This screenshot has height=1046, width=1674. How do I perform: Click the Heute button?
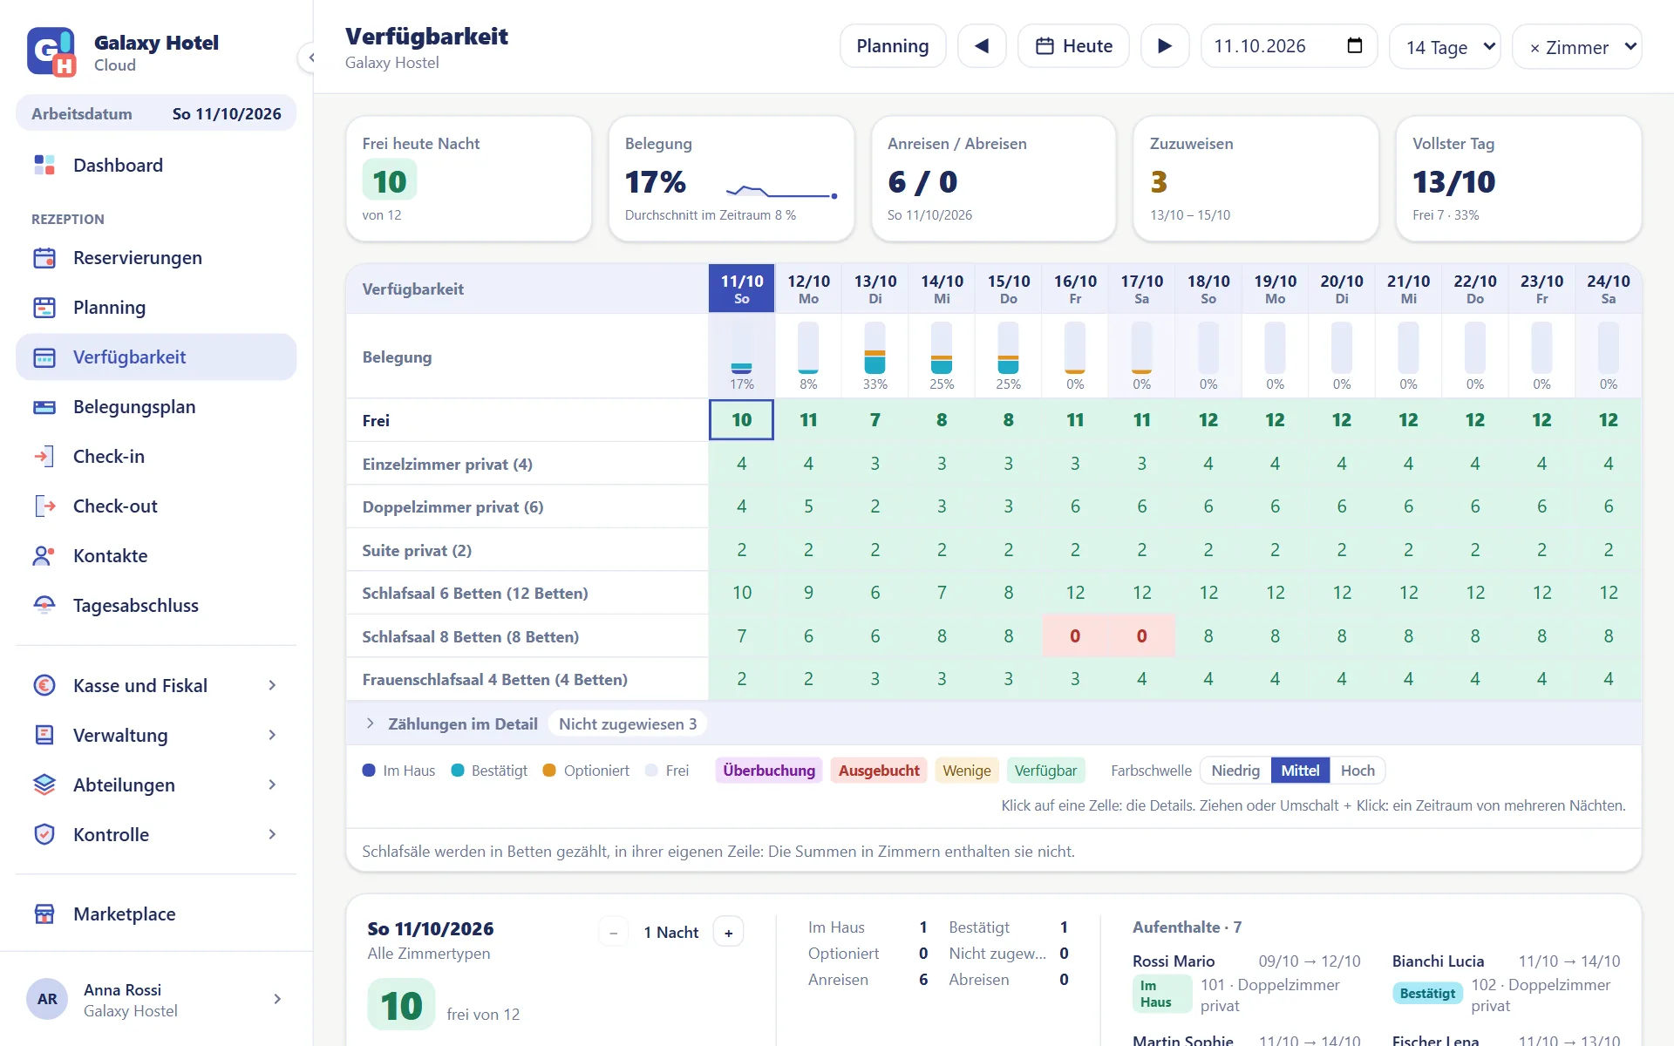coord(1073,46)
